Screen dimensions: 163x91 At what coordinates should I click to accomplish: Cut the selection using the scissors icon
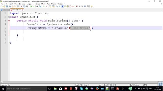tap(22, 7)
